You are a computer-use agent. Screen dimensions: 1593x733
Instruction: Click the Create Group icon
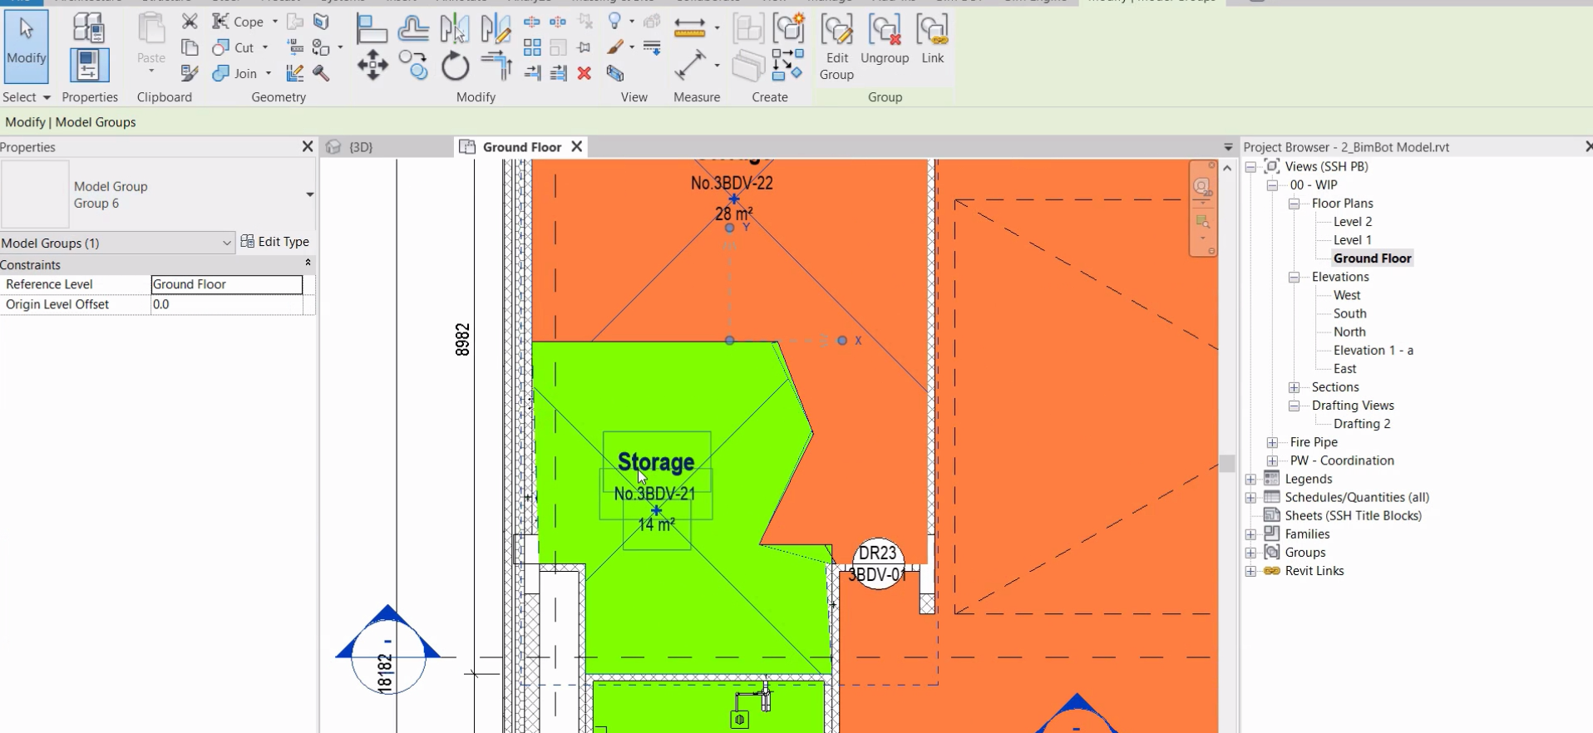pos(789,28)
